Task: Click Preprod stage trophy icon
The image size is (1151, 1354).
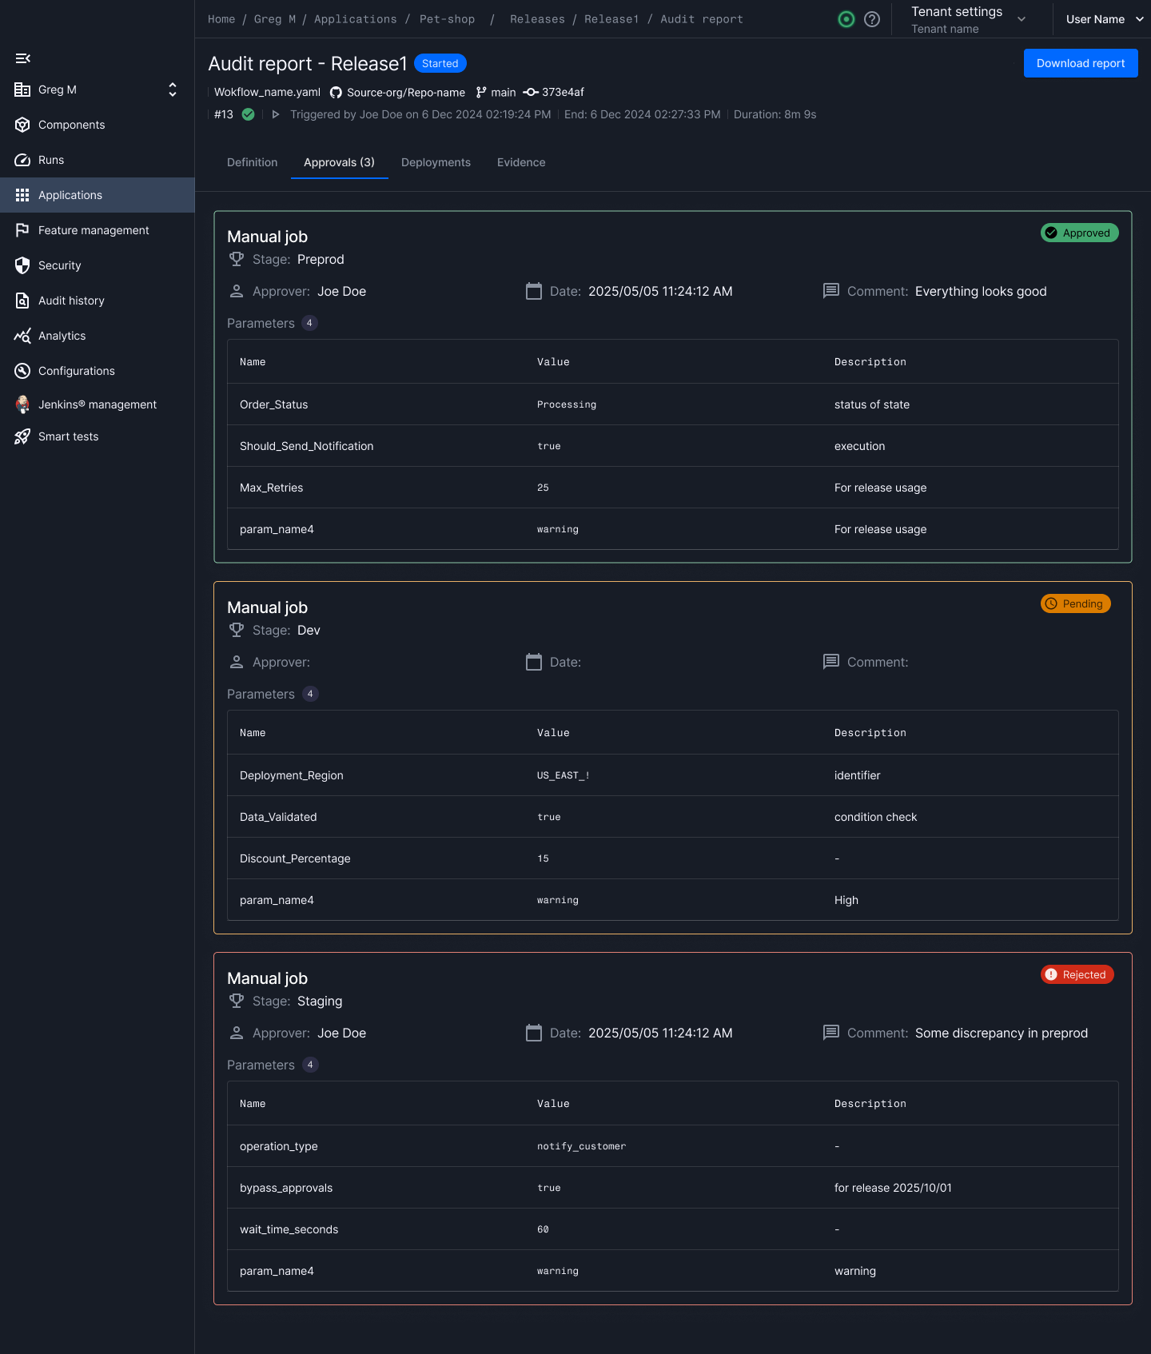Action: coord(237,259)
